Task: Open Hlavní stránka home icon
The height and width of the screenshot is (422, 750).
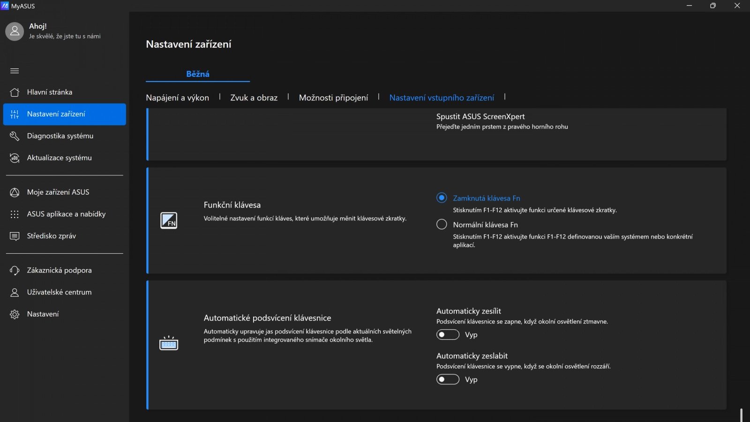Action: [x=15, y=92]
